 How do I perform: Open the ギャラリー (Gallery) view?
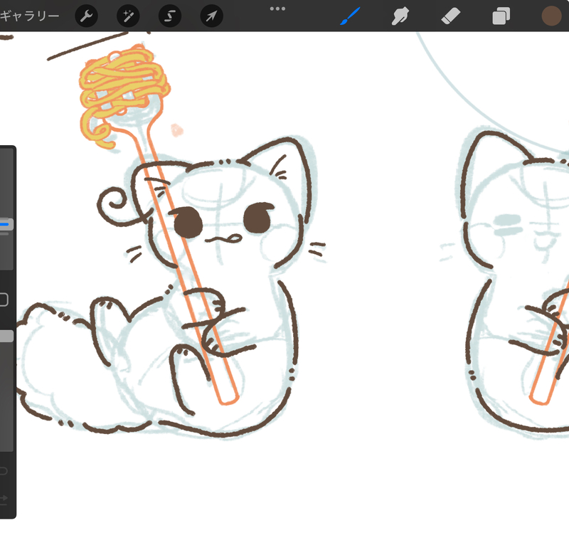tap(29, 16)
